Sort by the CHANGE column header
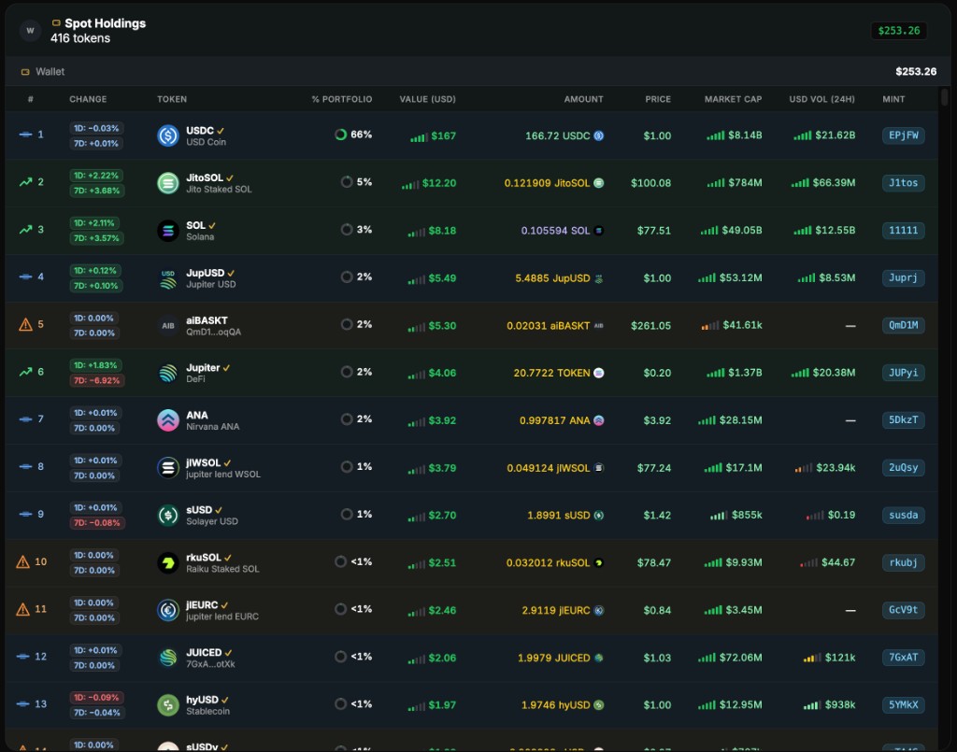The height and width of the screenshot is (752, 957). click(x=88, y=99)
